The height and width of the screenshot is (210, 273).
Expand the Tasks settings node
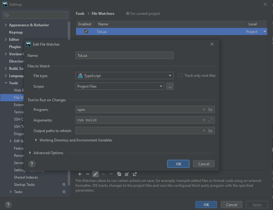click(x=11, y=192)
